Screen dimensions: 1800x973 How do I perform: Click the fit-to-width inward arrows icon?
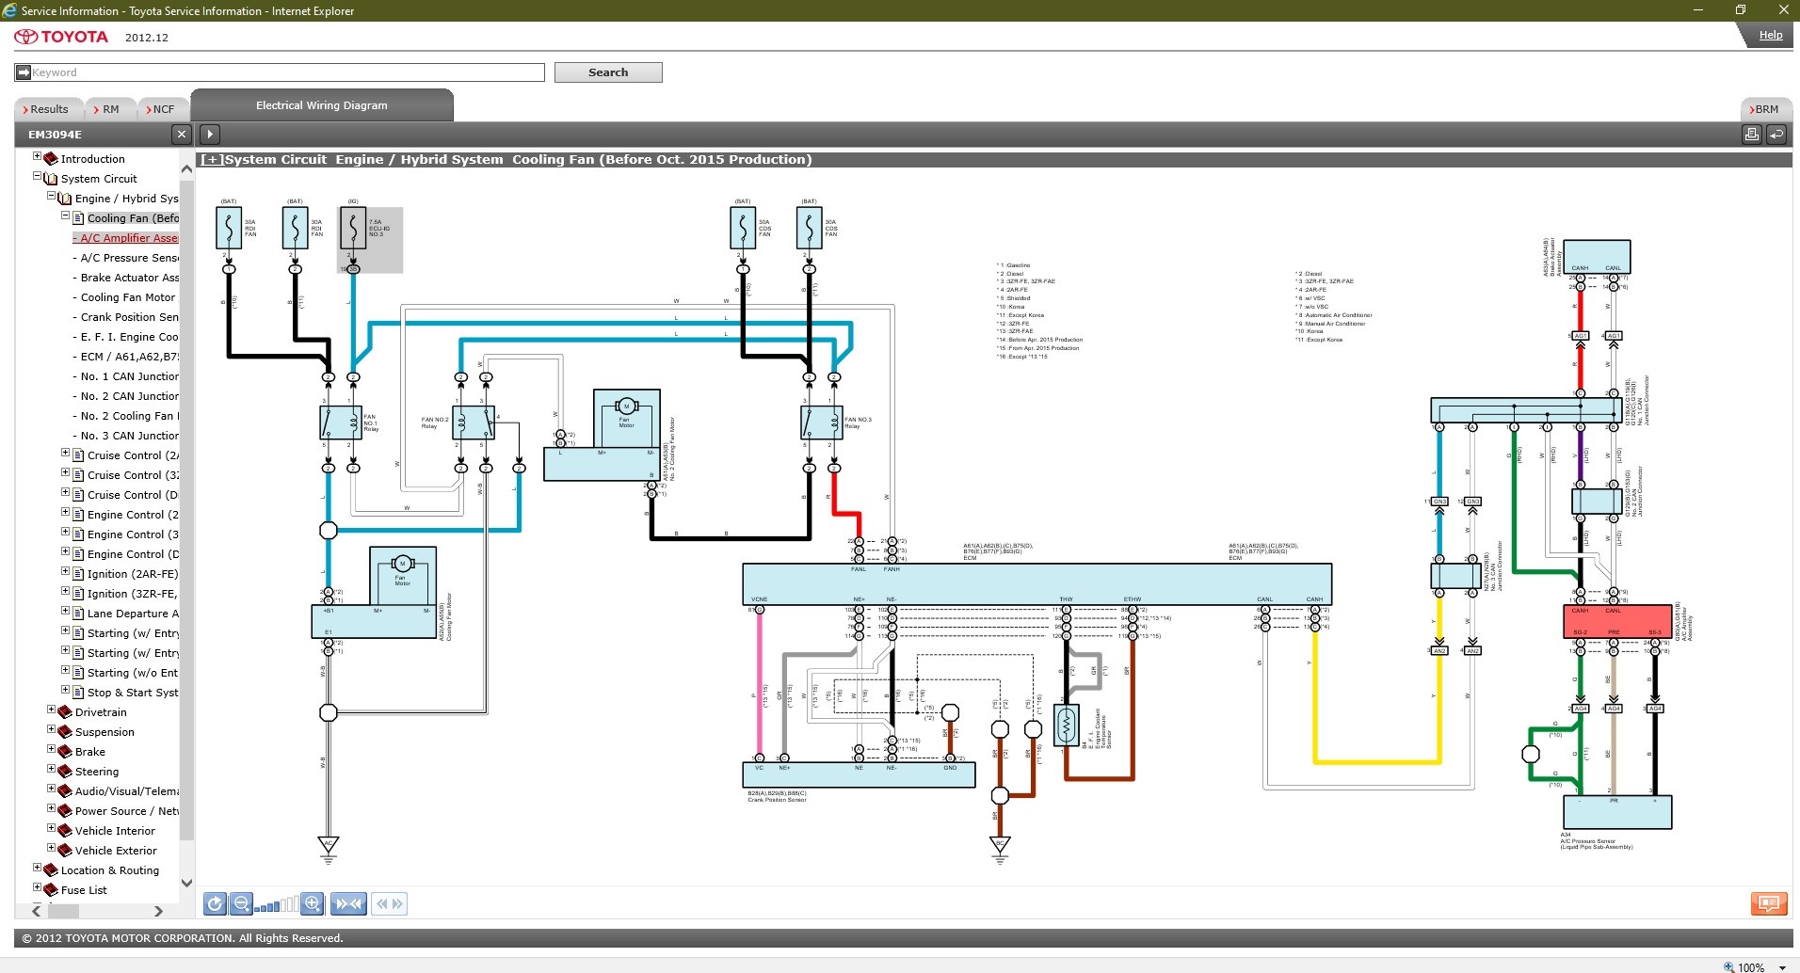(348, 904)
